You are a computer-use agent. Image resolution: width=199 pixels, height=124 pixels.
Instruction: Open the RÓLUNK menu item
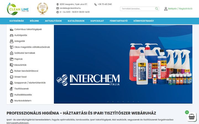(34, 21)
